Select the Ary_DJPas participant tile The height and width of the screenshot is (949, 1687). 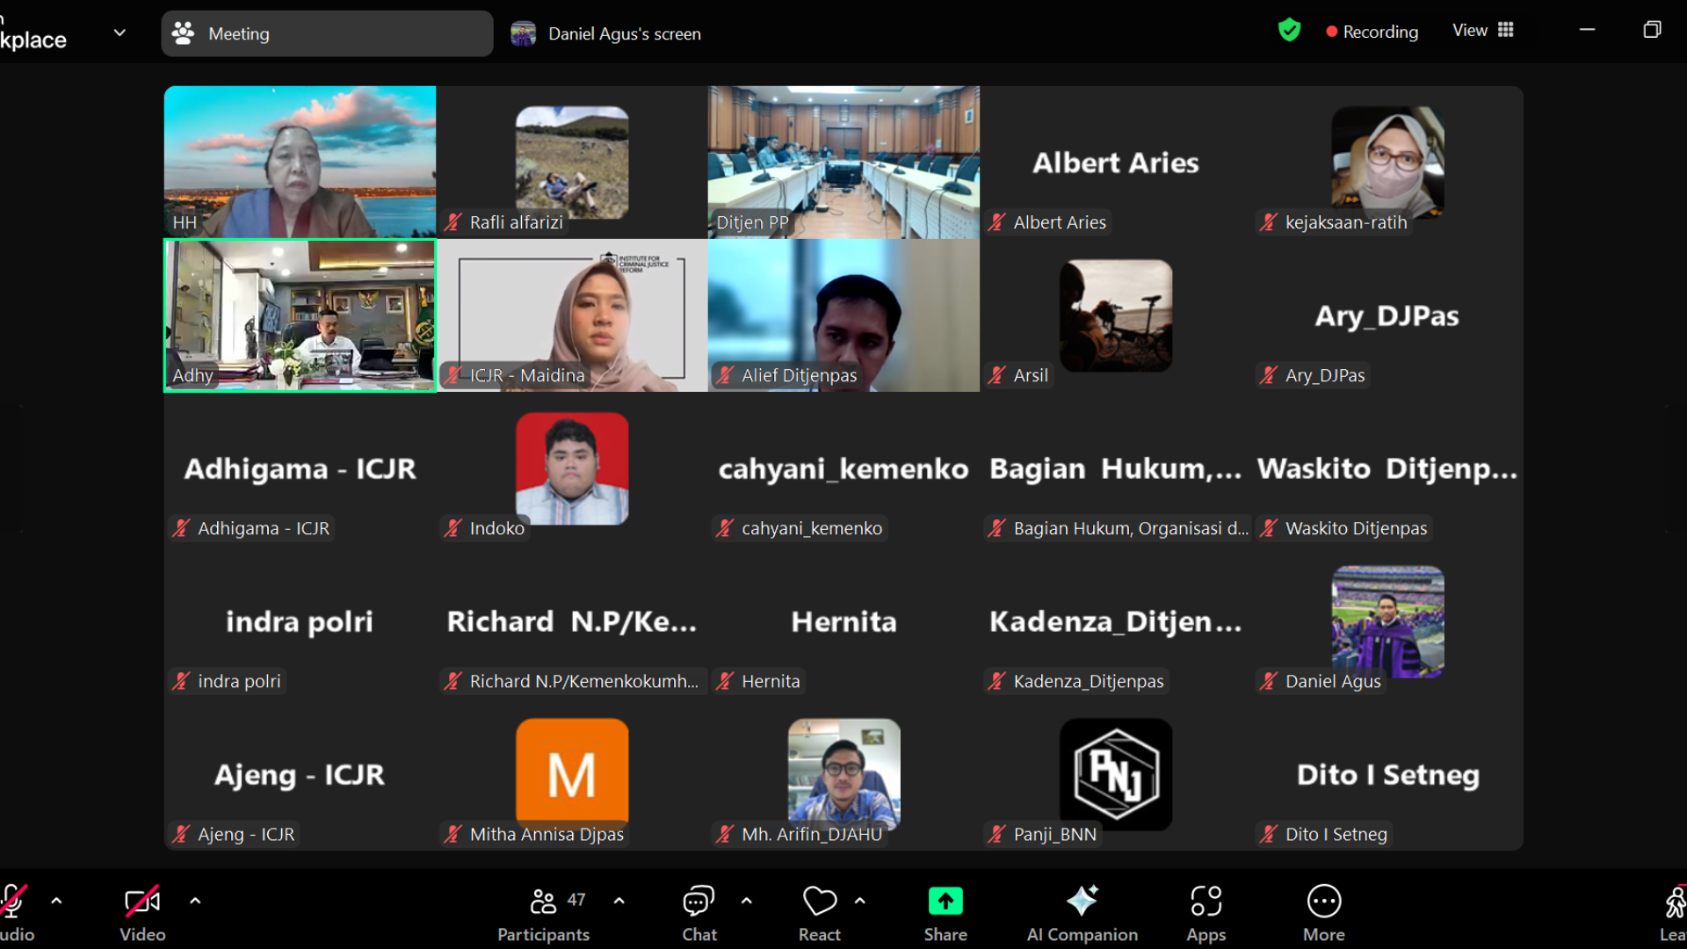click(x=1387, y=315)
